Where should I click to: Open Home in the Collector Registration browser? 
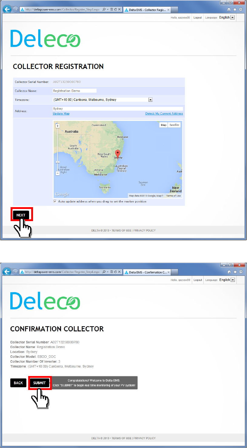point(229,9)
